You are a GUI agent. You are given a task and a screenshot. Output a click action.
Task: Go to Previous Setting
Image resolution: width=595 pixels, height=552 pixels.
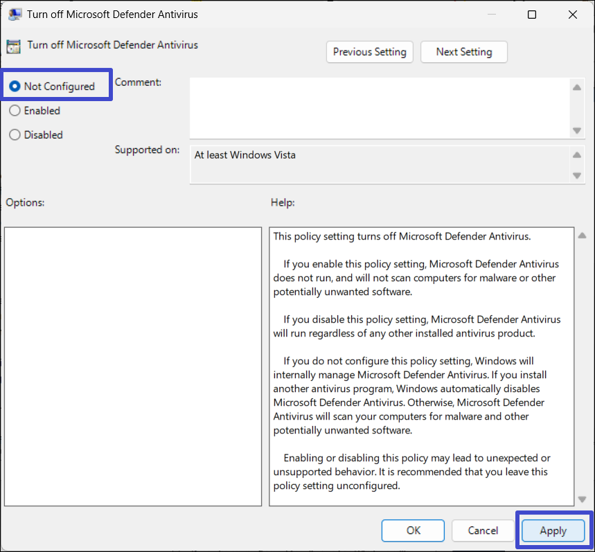click(370, 52)
